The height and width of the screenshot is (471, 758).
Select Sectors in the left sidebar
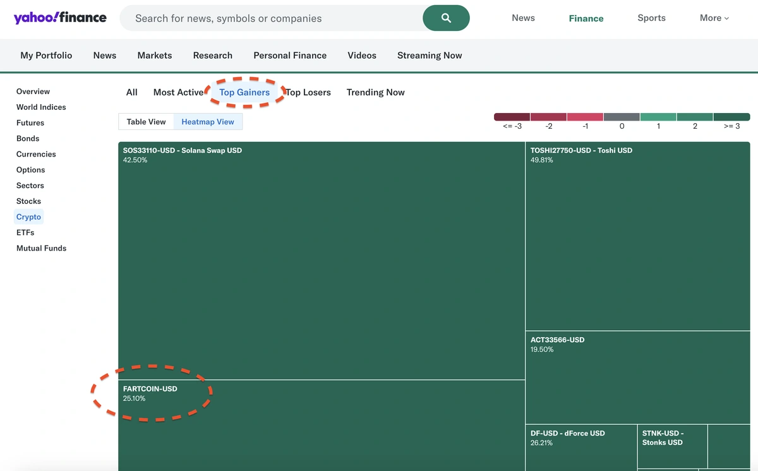(30, 186)
